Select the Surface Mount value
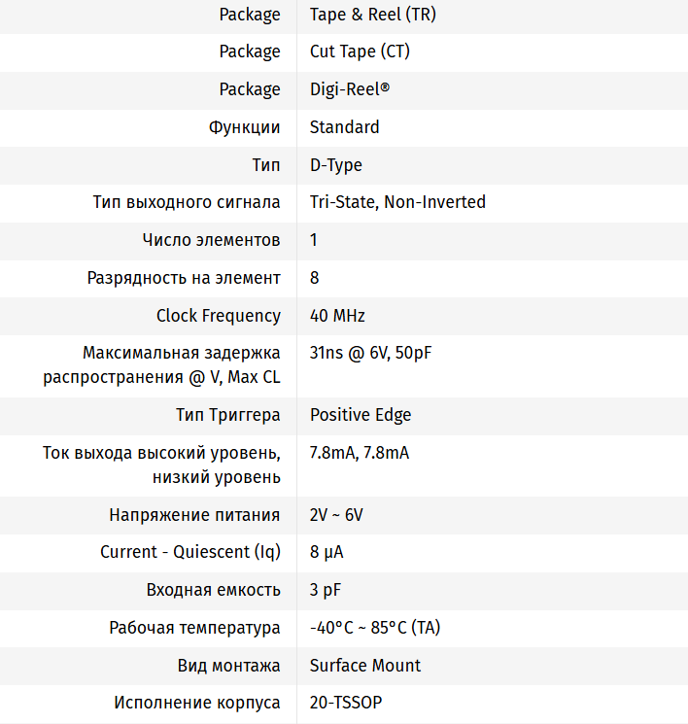Screen dimensions: 688x724 point(365,666)
